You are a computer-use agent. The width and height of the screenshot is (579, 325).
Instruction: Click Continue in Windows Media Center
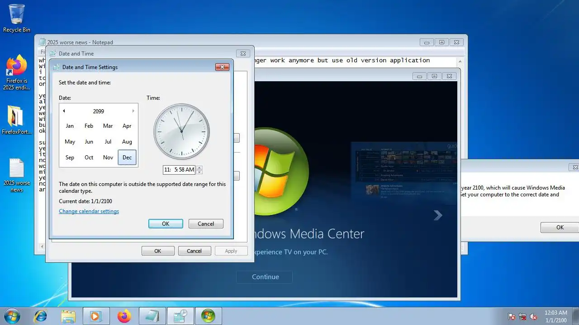pyautogui.click(x=265, y=277)
